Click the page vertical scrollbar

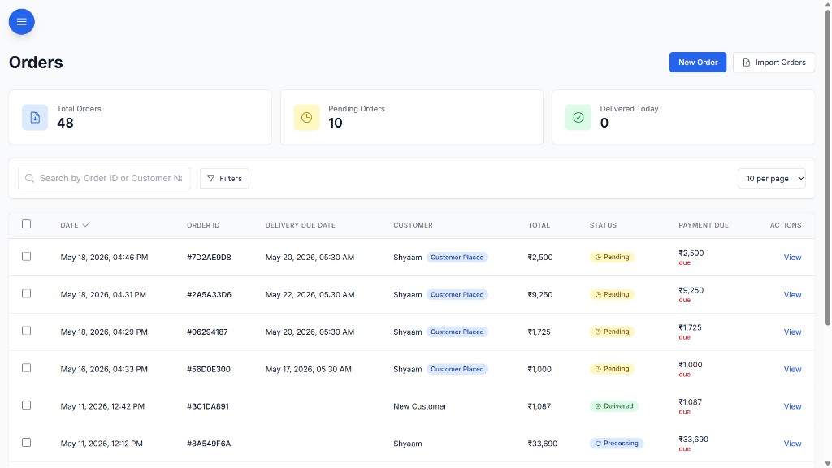point(827,167)
